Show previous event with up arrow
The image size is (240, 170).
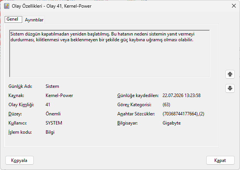[x=230, y=74]
